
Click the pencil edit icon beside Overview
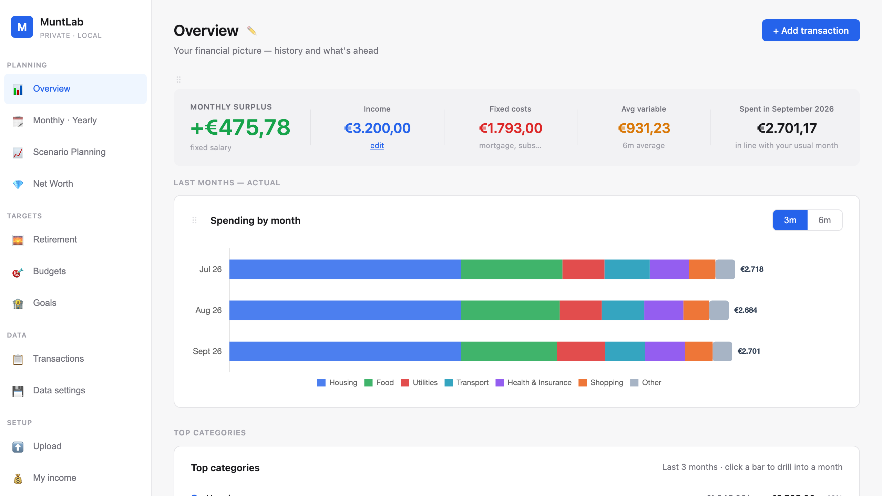coord(252,31)
